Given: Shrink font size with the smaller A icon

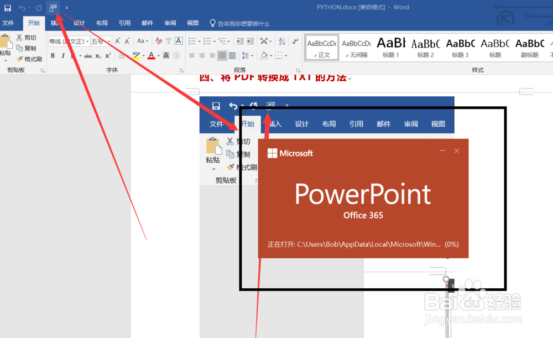Looking at the screenshot, I should [127, 41].
